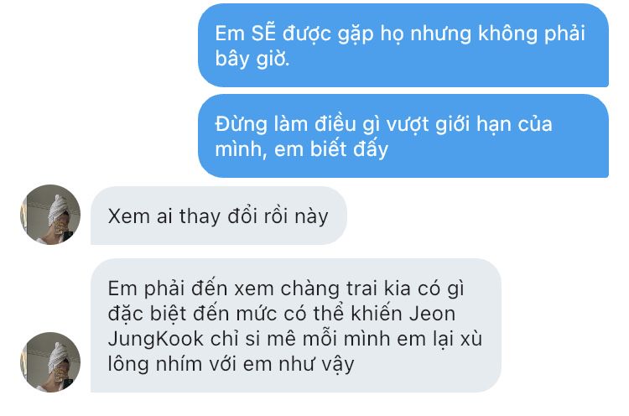Click the word "Đừng" in the blue message
The height and width of the screenshot is (416, 629).
tap(241, 123)
